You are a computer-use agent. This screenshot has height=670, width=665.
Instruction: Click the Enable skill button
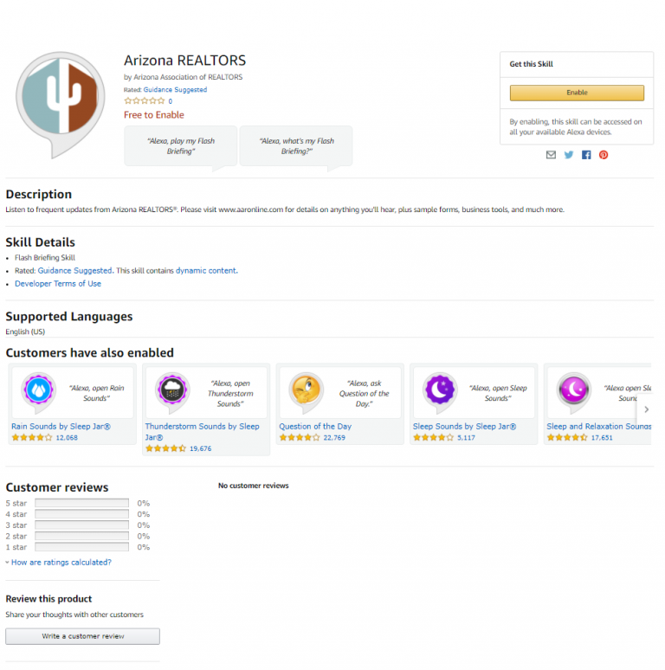[577, 93]
